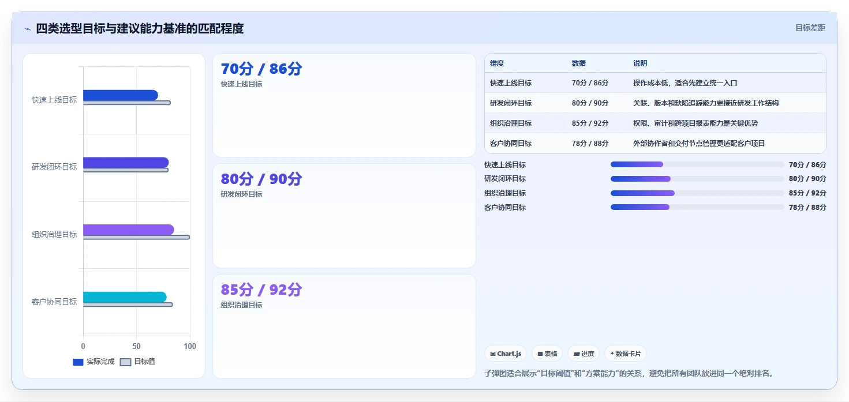This screenshot has height=402, width=849.
Task: Click the 目标差距 label in the header
Action: click(x=810, y=28)
